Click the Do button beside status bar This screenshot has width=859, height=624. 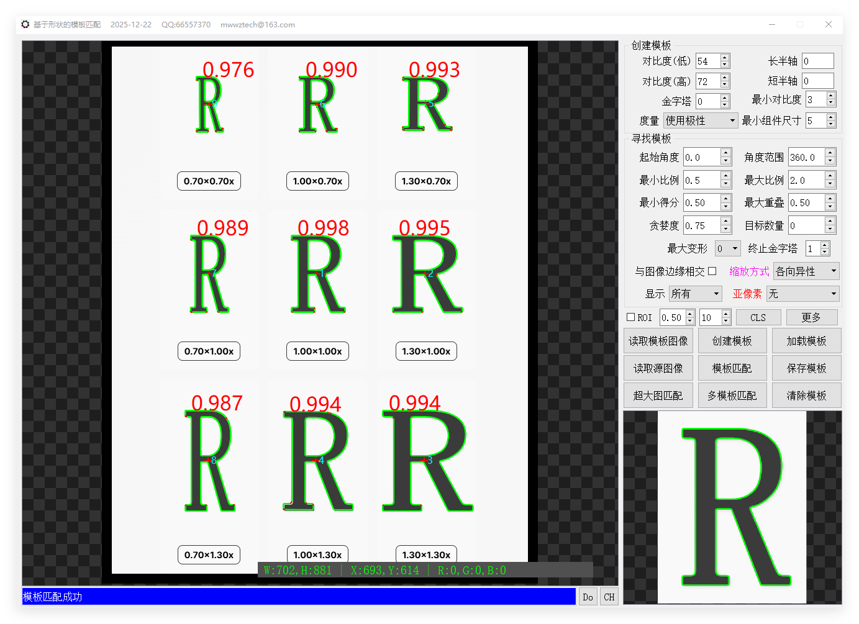(x=588, y=597)
